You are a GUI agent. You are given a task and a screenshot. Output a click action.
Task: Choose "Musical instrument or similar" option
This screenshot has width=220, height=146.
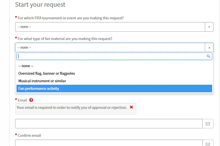(x=42, y=81)
